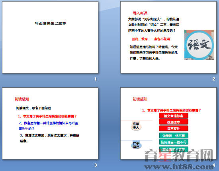Screen dimensions: 219x171
Task: Click 初读感知 heading on slide 4
Action: [140, 99]
